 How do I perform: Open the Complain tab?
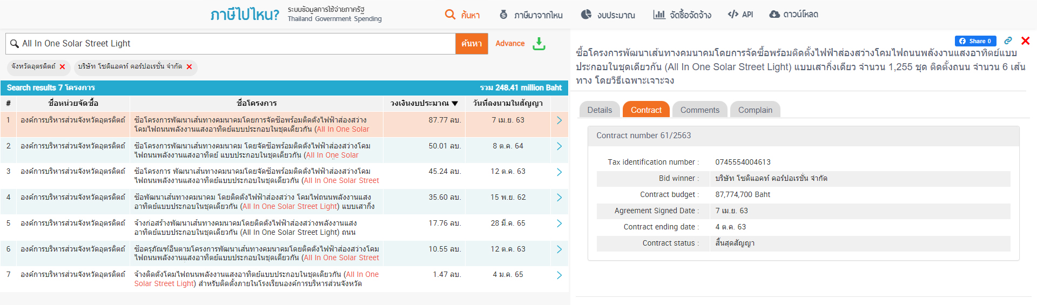(755, 110)
